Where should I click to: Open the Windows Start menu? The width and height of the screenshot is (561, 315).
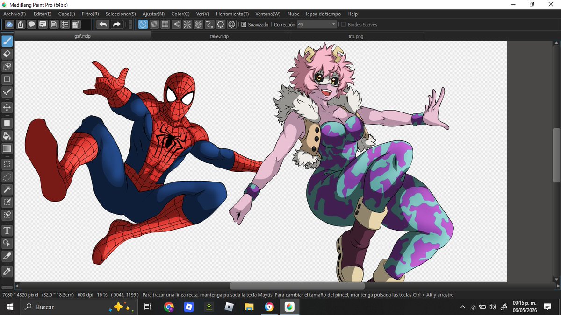coord(9,307)
